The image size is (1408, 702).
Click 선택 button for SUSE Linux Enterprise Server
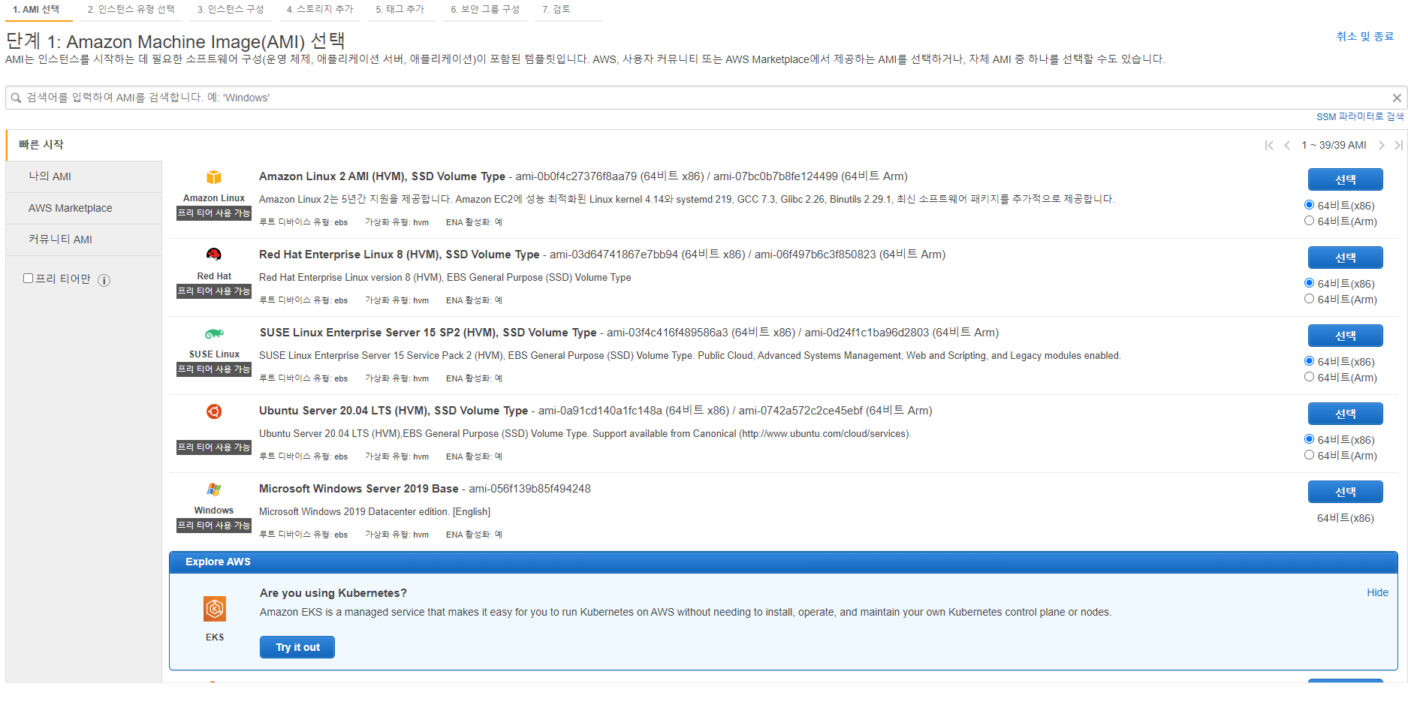pos(1345,336)
